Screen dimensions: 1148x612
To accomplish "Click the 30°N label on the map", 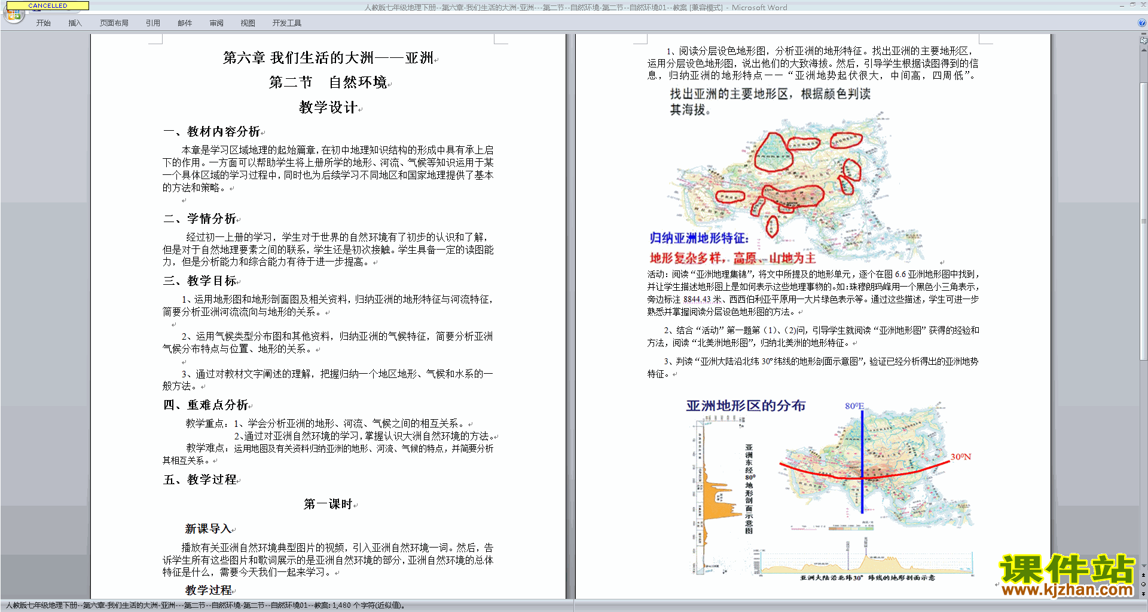I will pyautogui.click(x=961, y=457).
